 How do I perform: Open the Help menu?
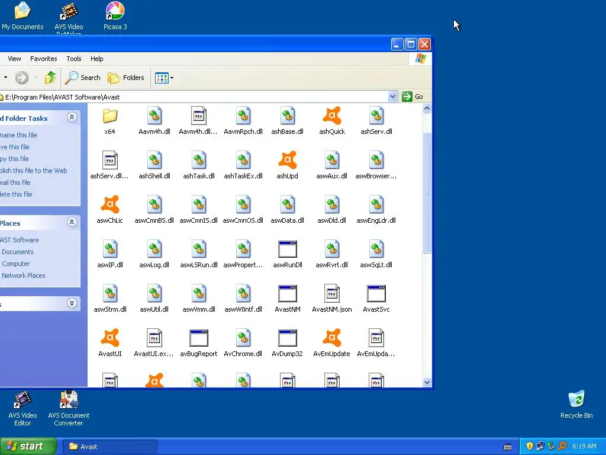point(97,59)
